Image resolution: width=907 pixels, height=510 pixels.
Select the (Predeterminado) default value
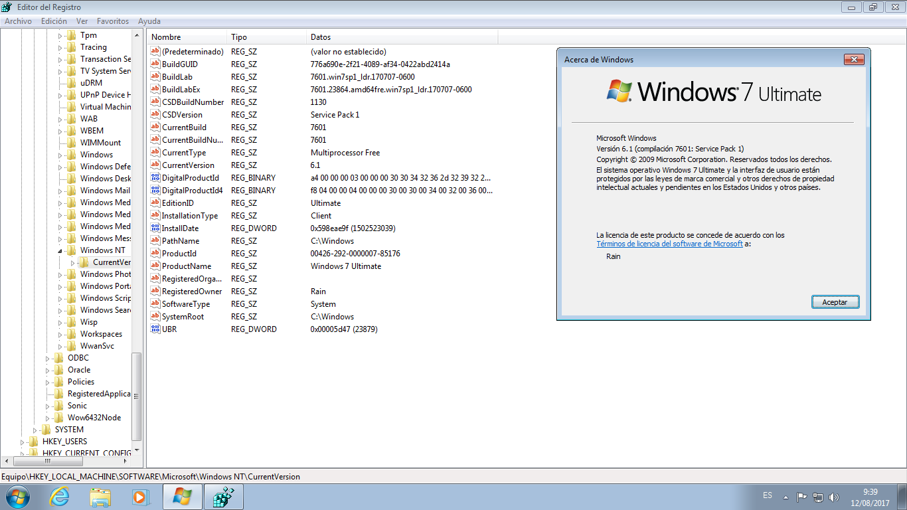193,52
